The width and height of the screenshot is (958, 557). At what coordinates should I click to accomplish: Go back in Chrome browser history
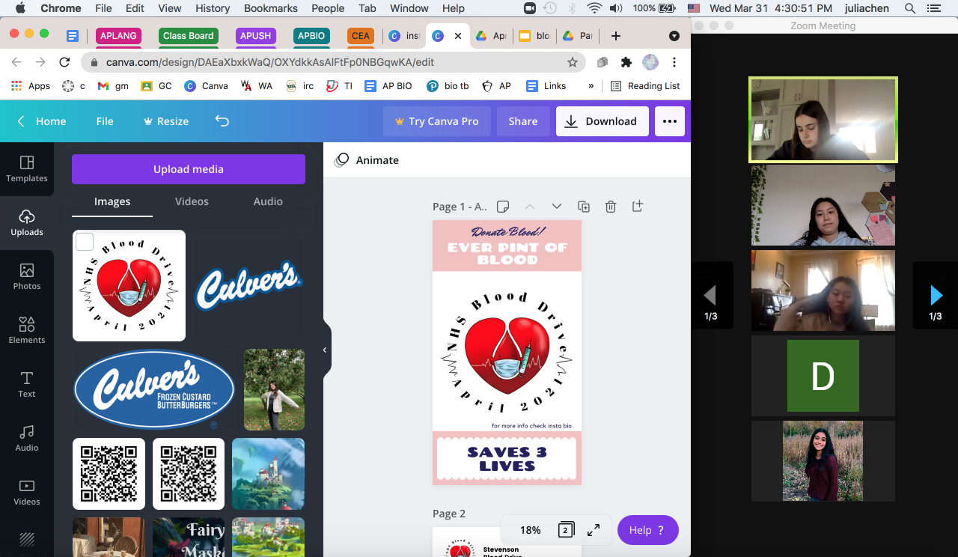pyautogui.click(x=16, y=62)
